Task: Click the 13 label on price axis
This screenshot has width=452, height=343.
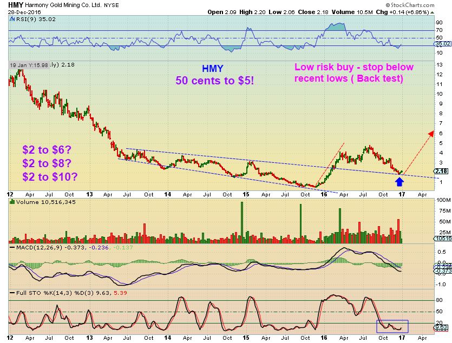Action: point(440,65)
